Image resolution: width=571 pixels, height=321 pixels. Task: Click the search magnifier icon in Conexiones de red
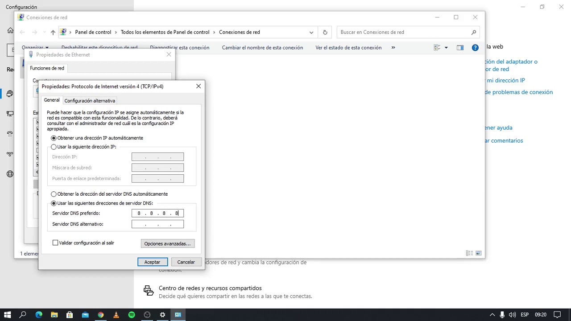474,32
